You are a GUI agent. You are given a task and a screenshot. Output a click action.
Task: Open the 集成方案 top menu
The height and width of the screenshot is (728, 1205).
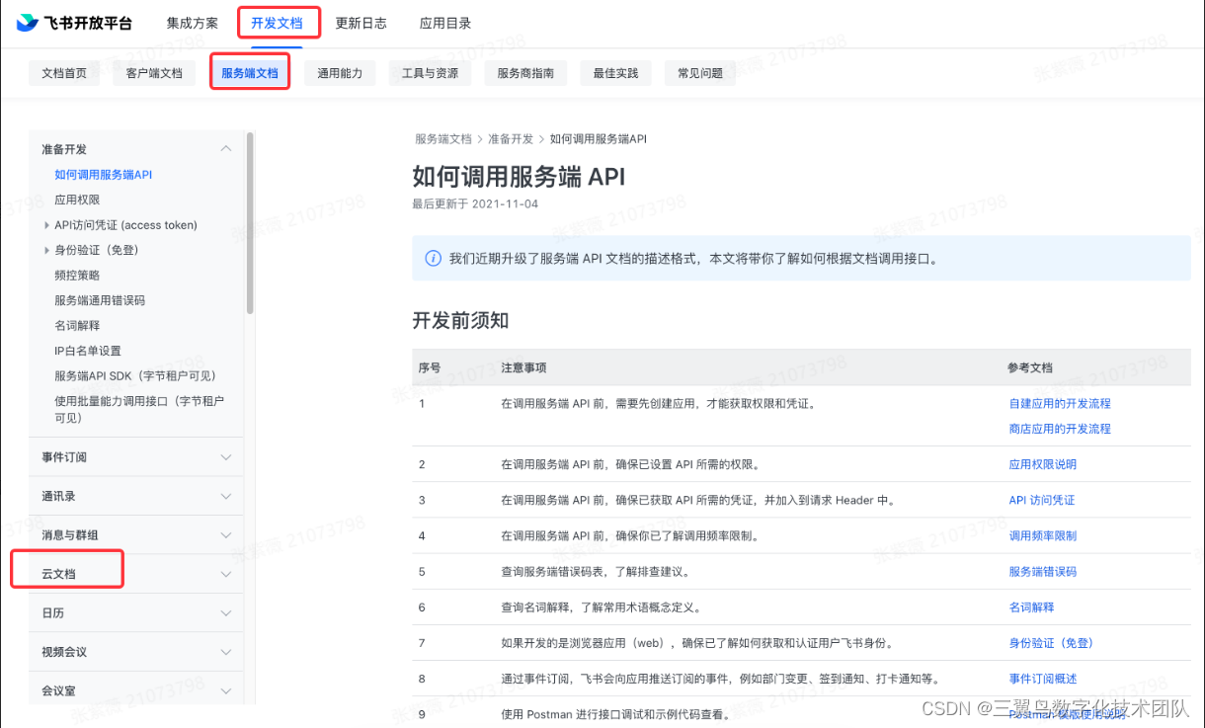point(193,23)
